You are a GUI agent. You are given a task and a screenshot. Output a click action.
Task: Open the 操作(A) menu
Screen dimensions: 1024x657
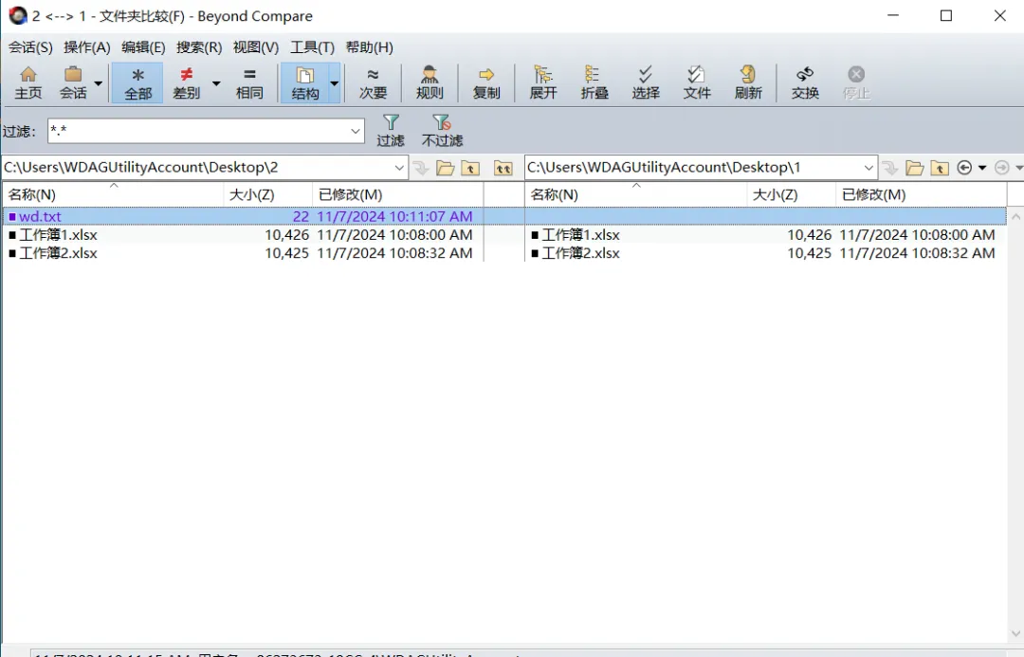pos(87,47)
